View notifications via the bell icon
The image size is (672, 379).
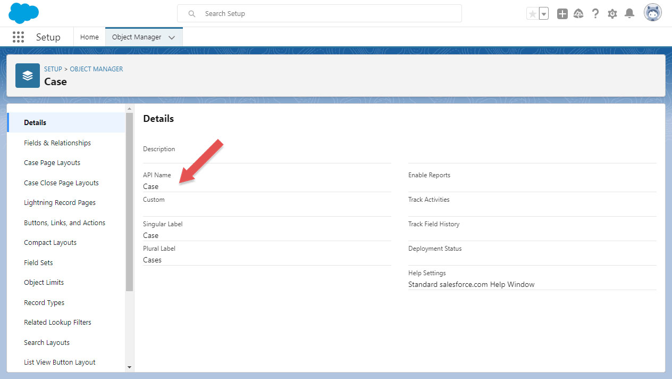(629, 13)
